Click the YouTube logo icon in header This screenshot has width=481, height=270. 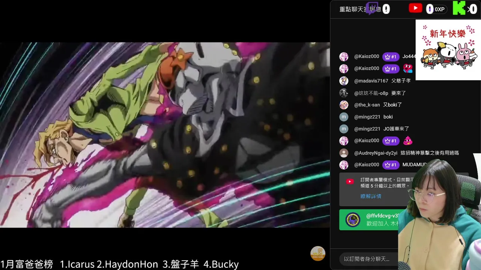(x=415, y=8)
